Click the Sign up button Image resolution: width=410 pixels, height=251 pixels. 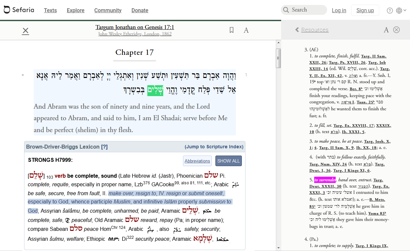tap(365, 10)
